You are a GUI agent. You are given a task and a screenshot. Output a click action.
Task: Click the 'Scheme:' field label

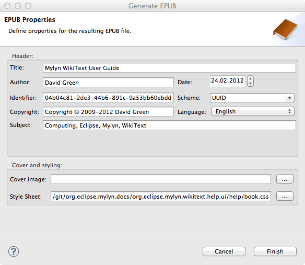click(189, 98)
